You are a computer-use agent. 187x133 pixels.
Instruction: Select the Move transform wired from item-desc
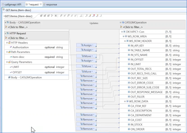86,56
